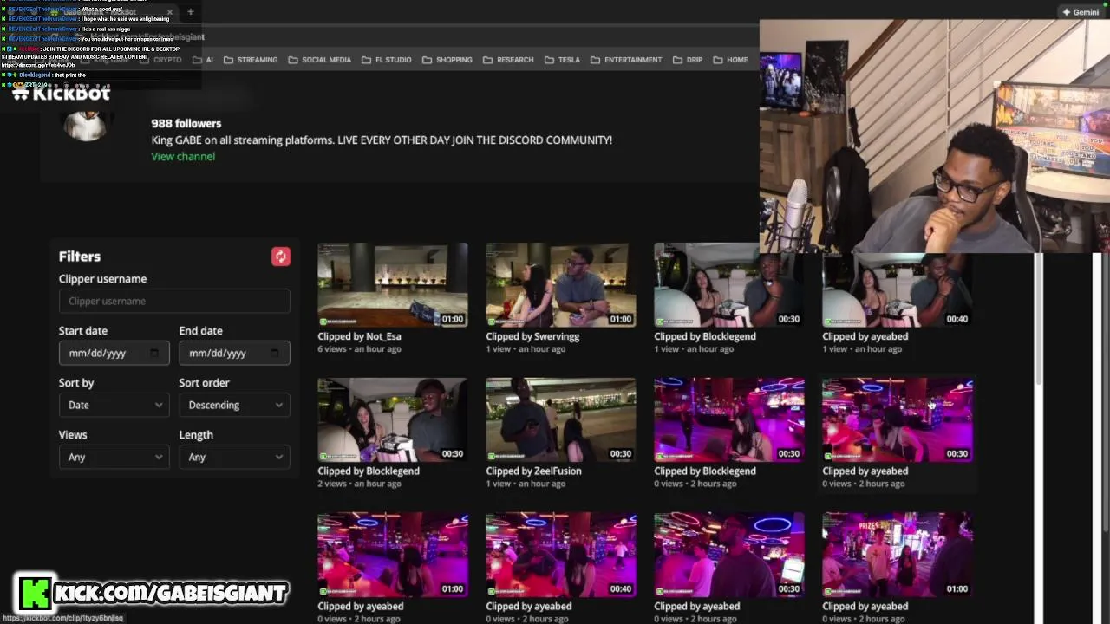Open the SHOPPING bookmarks folder
The width and height of the screenshot is (1110, 624).
[x=447, y=60]
